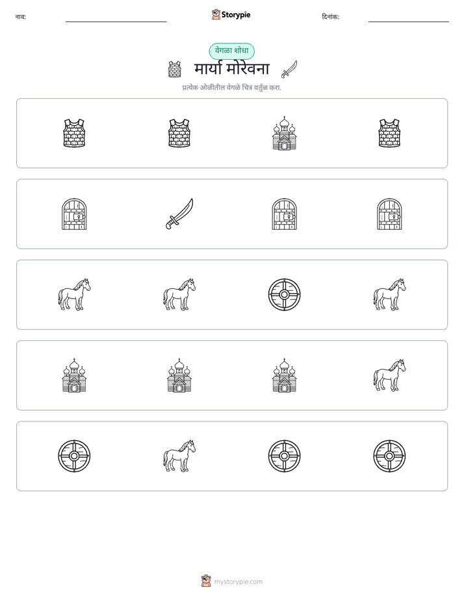
Task: Click the armor vest icon beside the title
Action: 175,69
